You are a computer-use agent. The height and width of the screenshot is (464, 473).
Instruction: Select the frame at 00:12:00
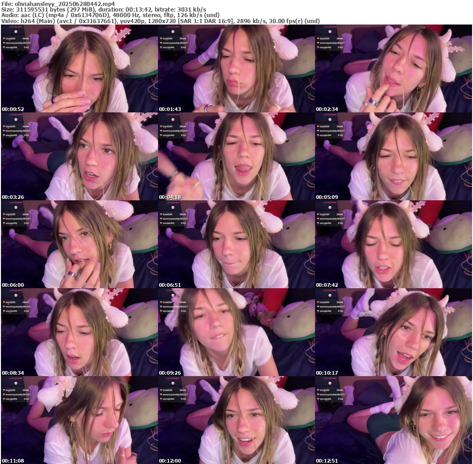236,420
